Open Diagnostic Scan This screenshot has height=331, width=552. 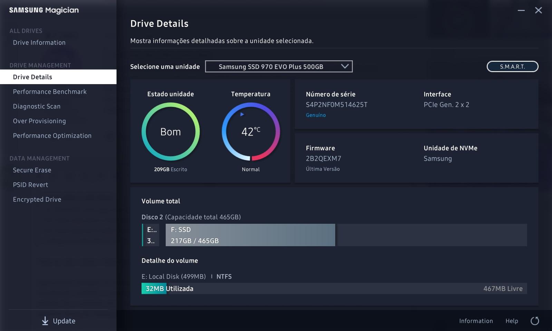coord(37,106)
